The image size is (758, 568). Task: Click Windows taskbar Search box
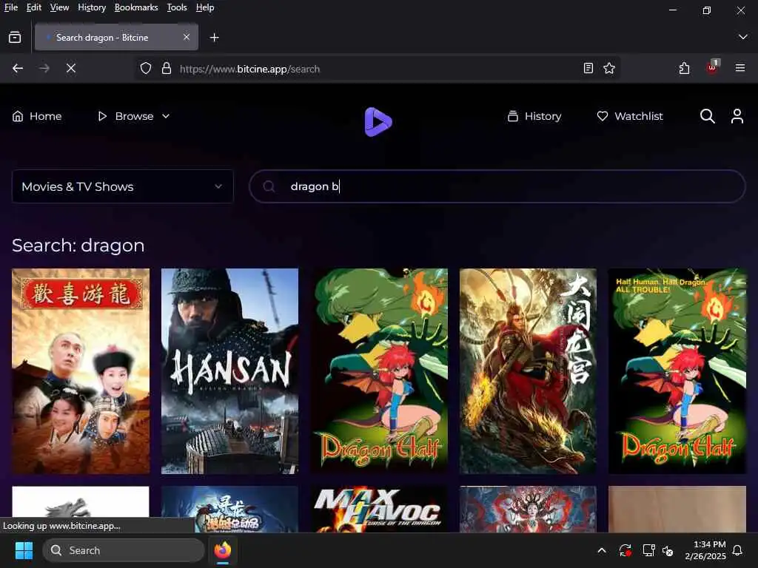[124, 550]
